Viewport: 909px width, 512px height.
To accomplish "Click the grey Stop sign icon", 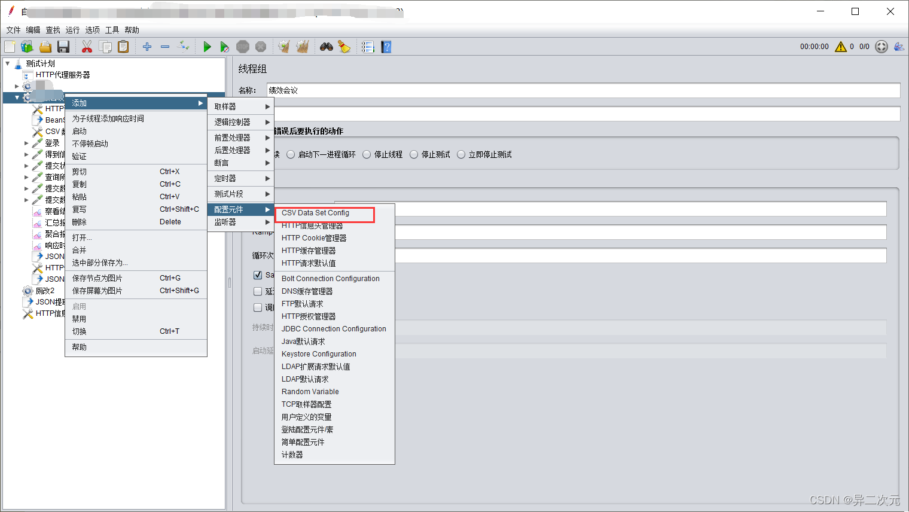I will (x=243, y=47).
